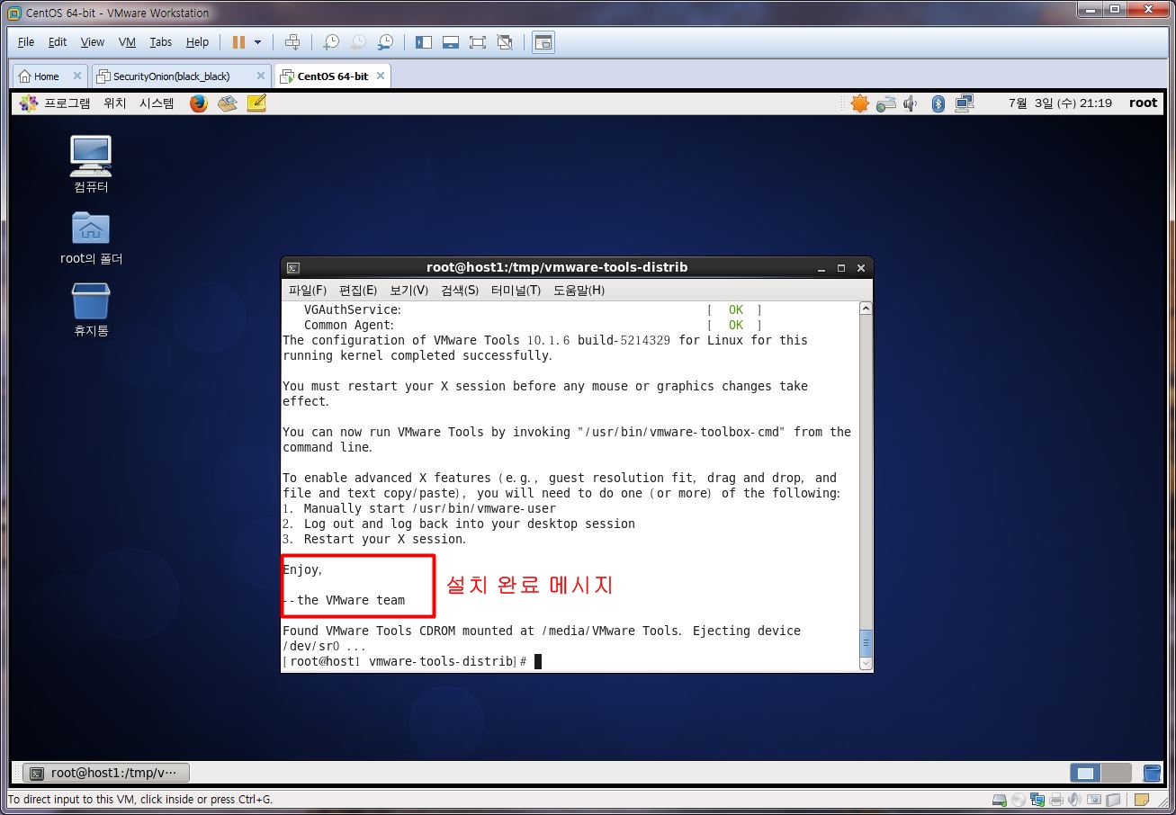
Task: Open the Tabs menu in VMware
Action: pos(161,42)
